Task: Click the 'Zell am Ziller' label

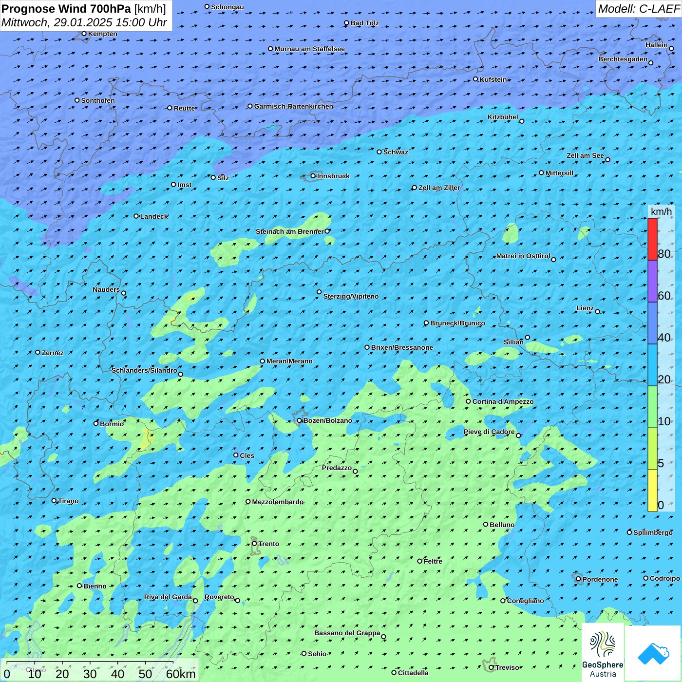Action: coord(439,188)
